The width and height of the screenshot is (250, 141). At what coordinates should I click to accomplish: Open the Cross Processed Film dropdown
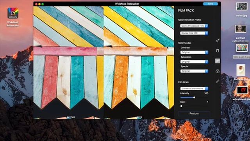tap(194, 26)
